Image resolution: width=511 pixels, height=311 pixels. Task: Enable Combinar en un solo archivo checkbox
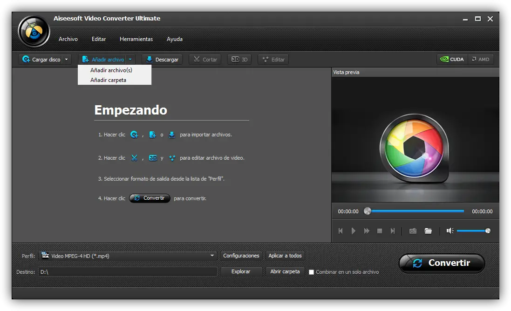pyautogui.click(x=311, y=272)
